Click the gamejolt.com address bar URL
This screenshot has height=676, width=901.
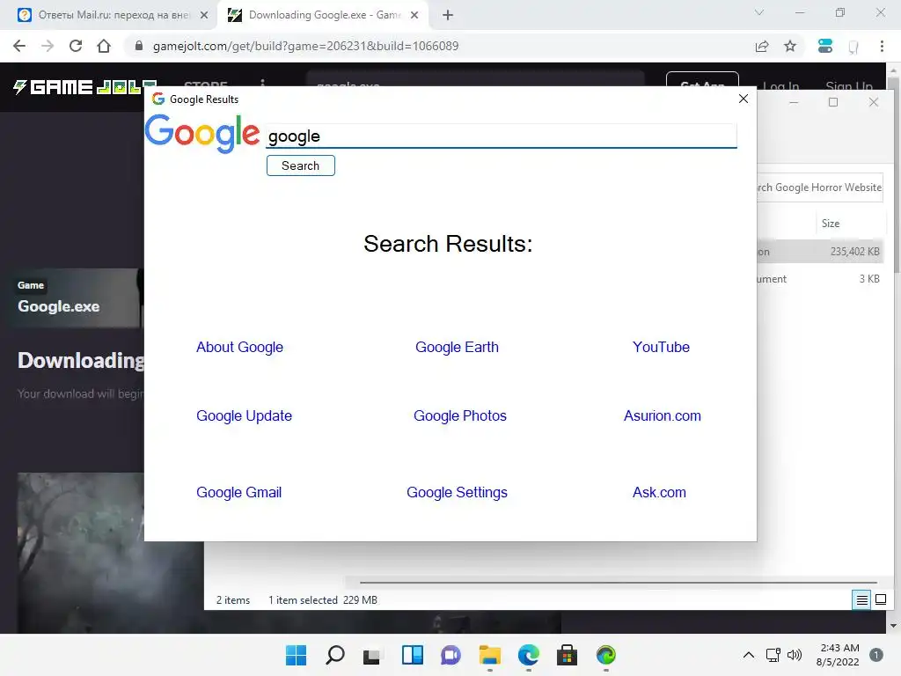pos(305,46)
